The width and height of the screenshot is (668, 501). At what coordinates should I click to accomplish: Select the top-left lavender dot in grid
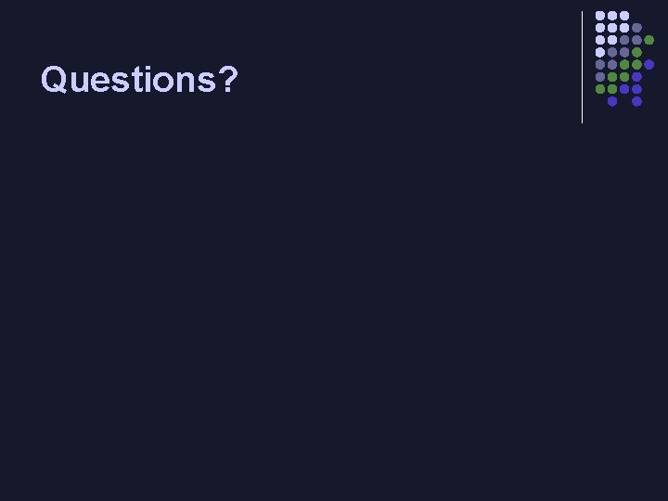point(600,17)
